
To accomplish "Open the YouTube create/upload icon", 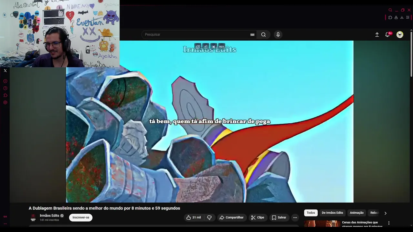I will (x=377, y=34).
